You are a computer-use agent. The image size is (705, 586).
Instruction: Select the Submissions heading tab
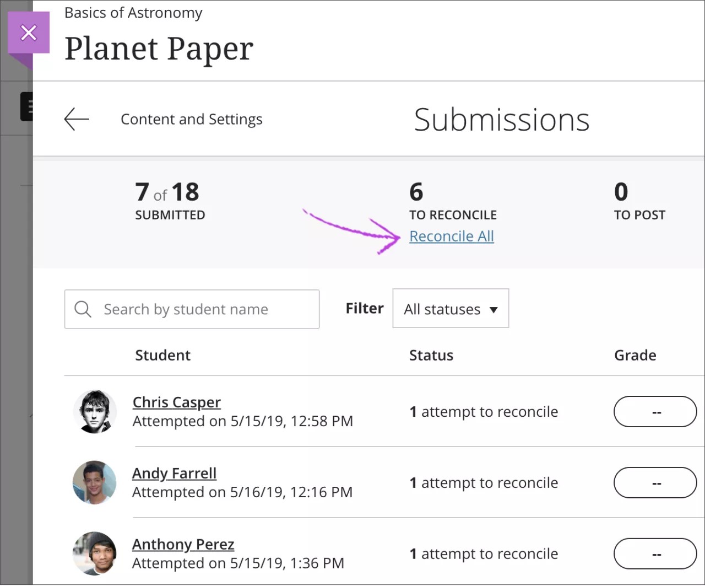pyautogui.click(x=501, y=120)
